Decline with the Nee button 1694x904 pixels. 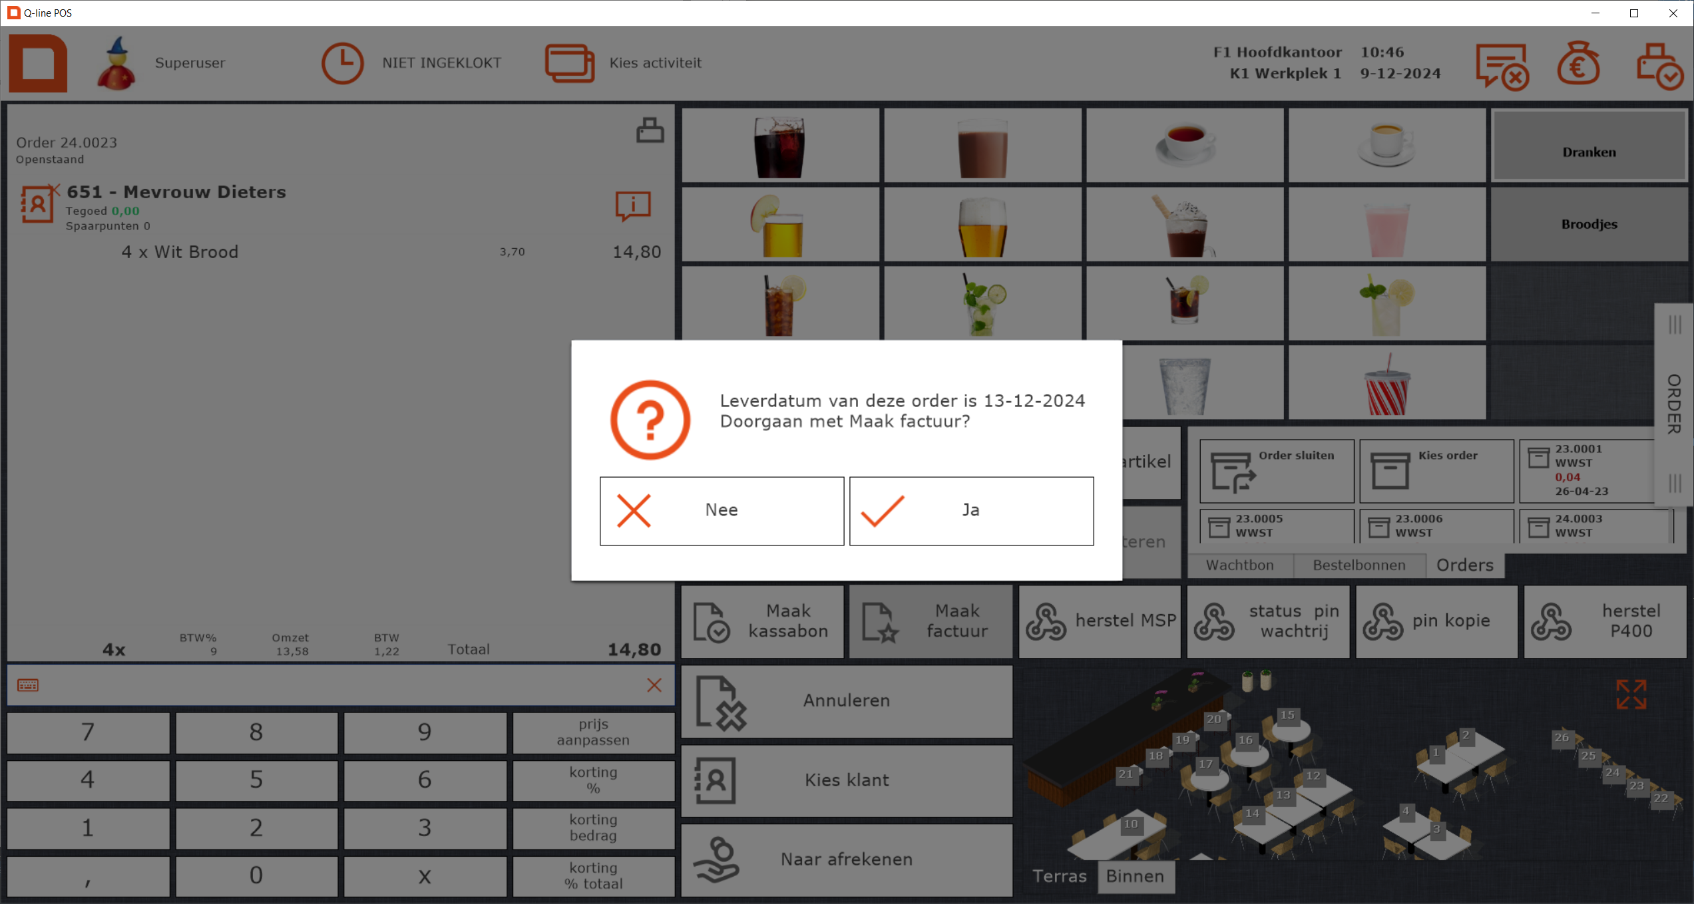tap(722, 510)
